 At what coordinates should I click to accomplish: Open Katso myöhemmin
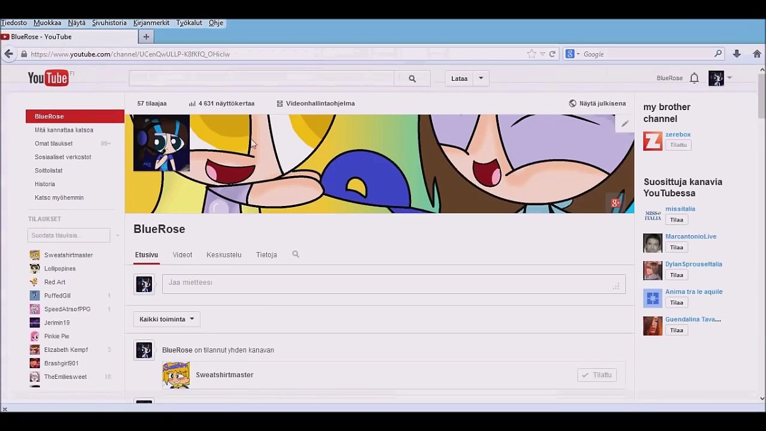tap(59, 198)
